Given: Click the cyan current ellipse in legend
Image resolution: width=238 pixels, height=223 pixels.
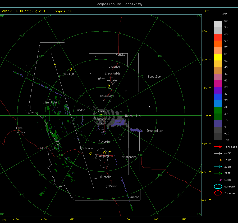Looking at the screenshot, I should [218, 186].
